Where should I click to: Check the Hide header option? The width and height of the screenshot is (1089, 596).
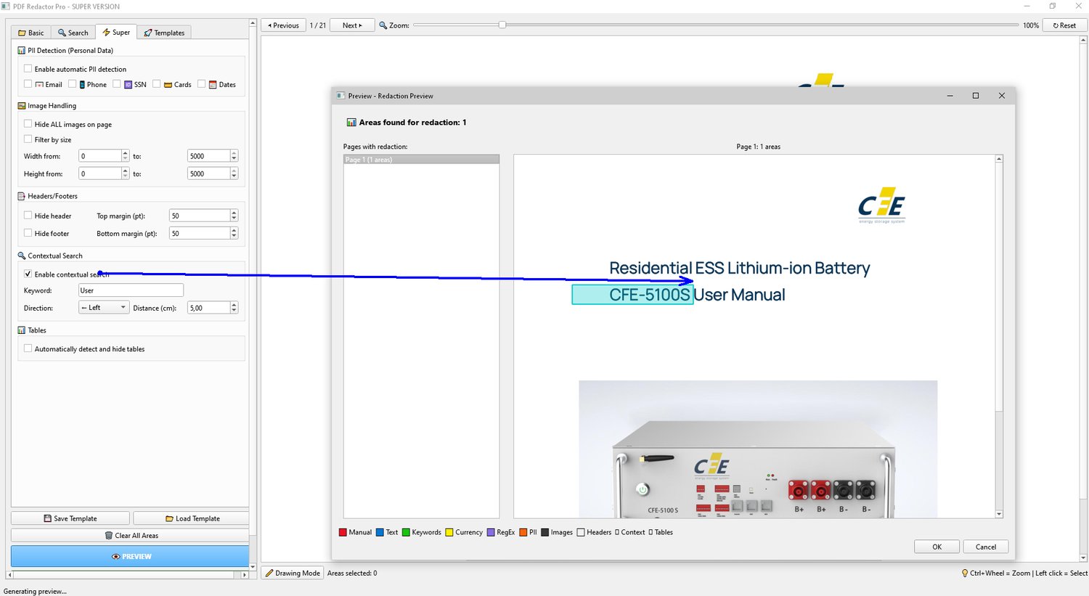[28, 216]
